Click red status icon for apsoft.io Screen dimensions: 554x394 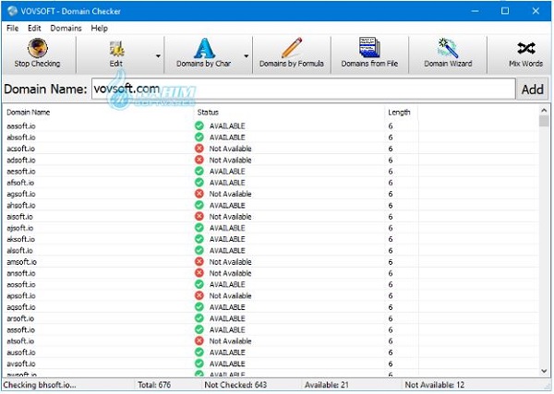199,295
